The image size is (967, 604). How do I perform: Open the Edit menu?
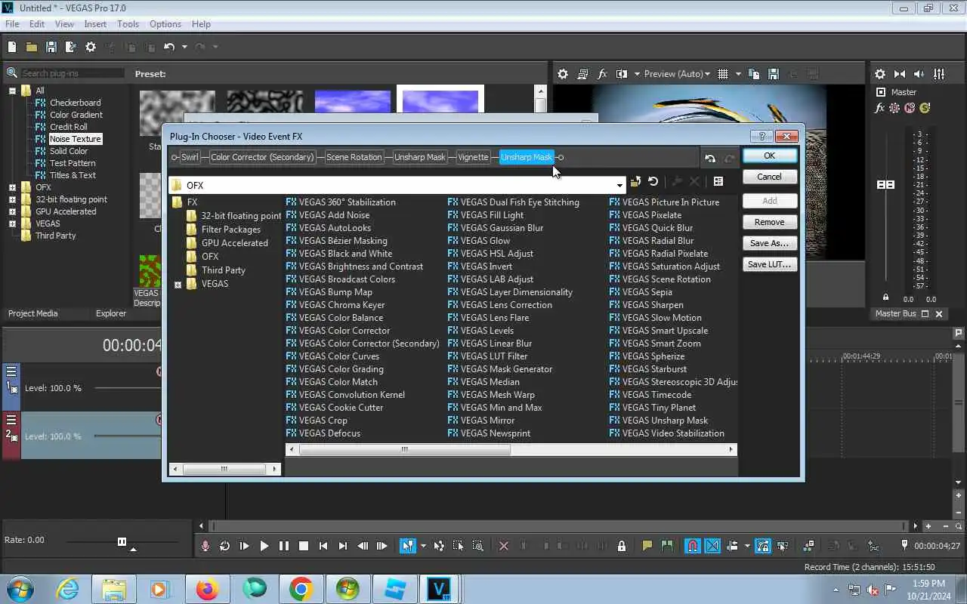(37, 24)
